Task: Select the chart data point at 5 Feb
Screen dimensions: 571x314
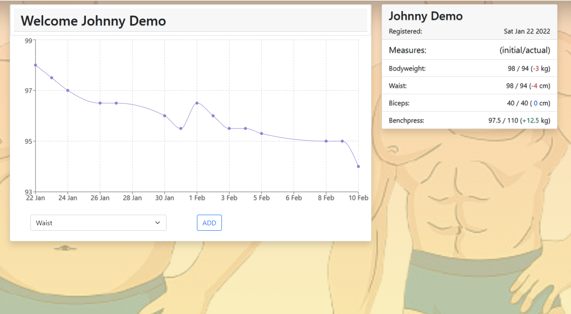Action: point(262,134)
